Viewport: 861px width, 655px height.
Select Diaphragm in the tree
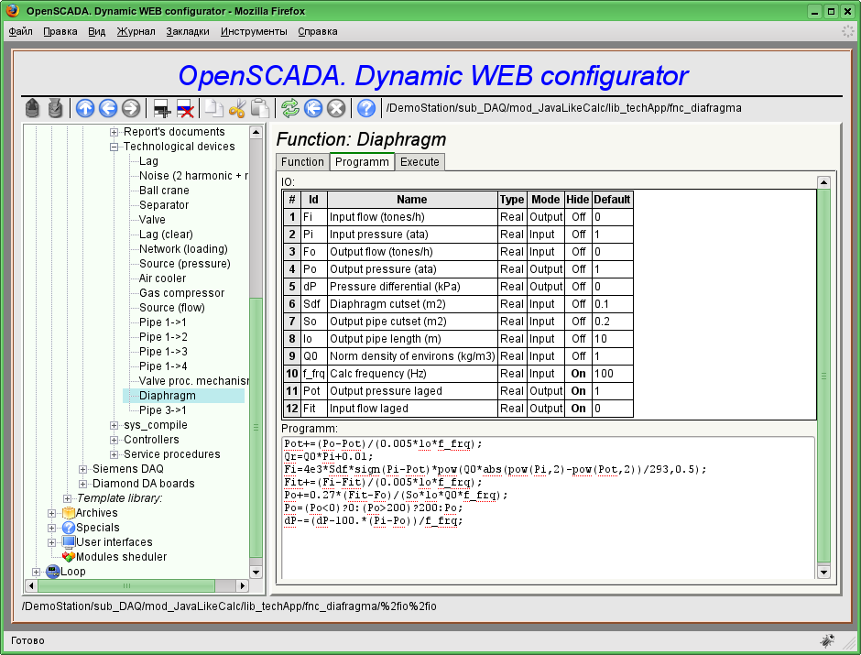point(168,396)
